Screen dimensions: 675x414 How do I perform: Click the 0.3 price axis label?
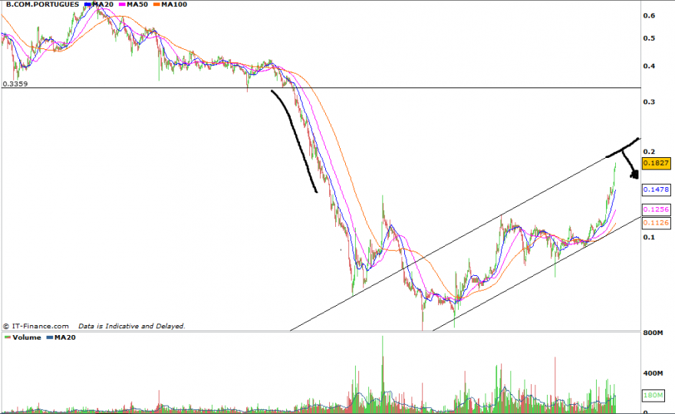click(x=649, y=102)
